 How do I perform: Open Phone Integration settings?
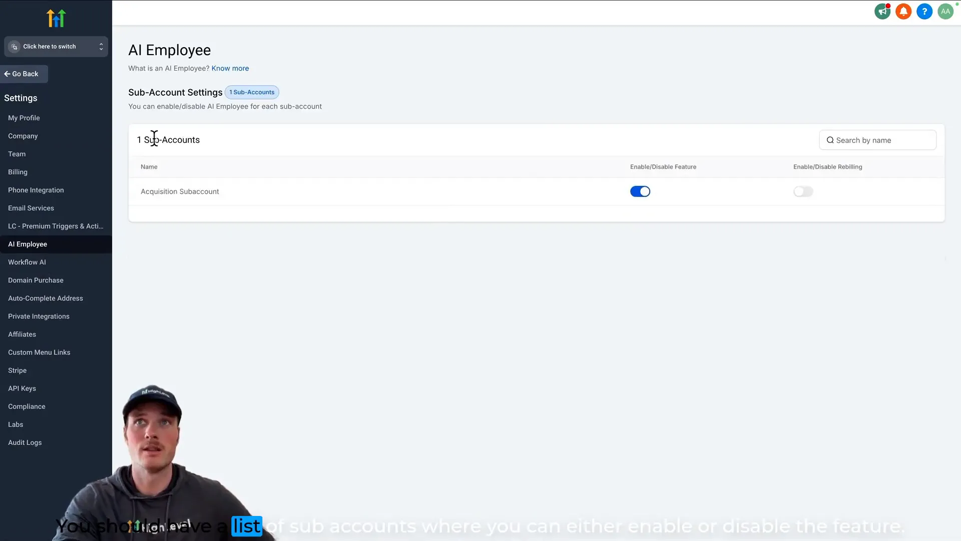(x=36, y=190)
